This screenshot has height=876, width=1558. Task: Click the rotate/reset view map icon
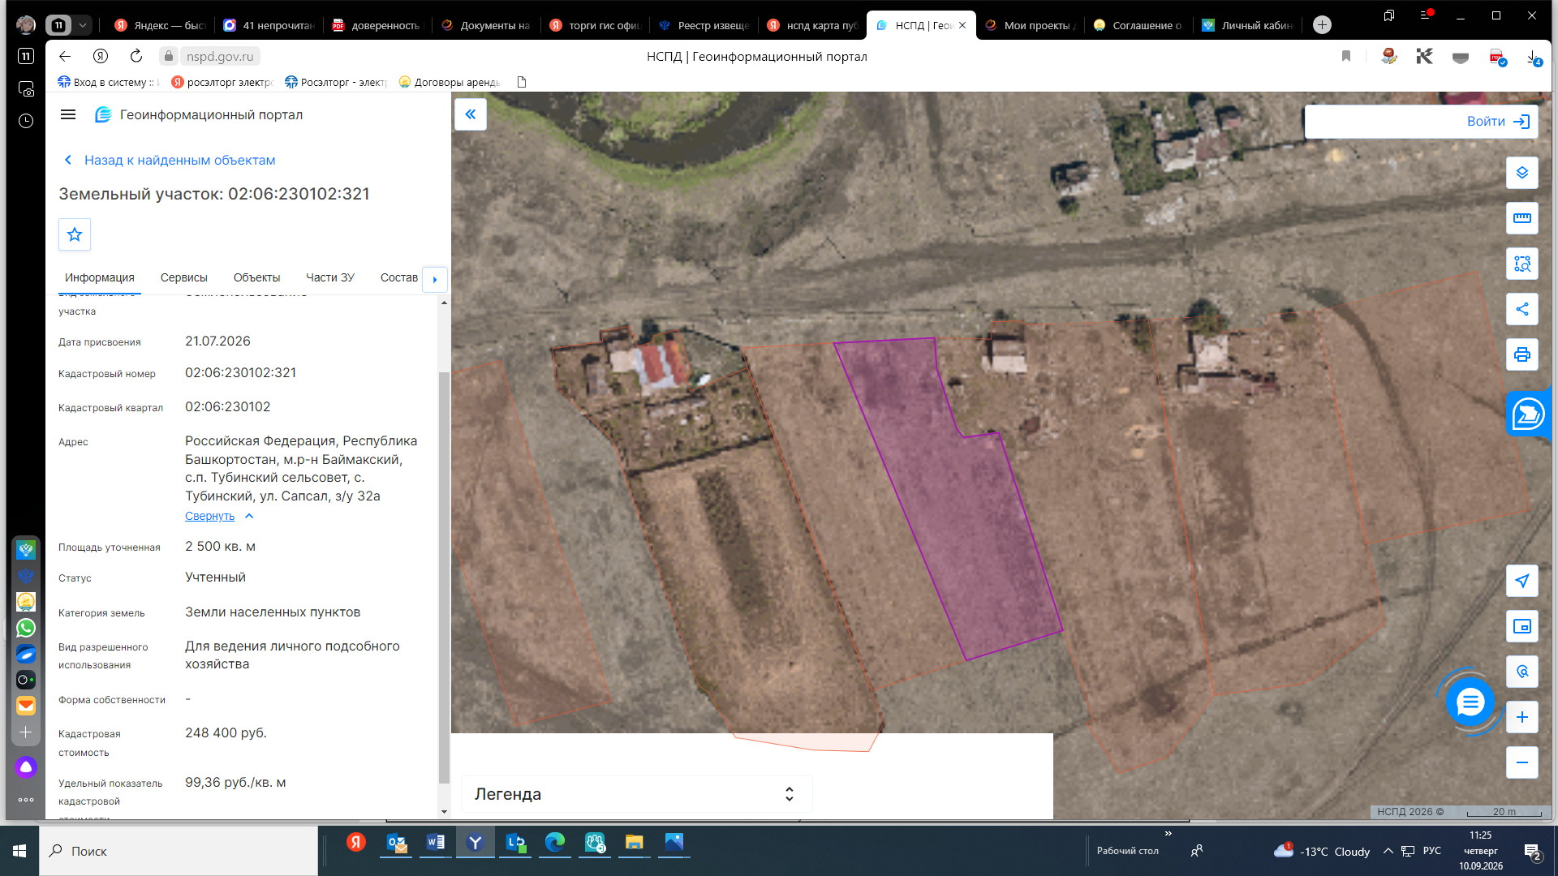click(x=1522, y=672)
